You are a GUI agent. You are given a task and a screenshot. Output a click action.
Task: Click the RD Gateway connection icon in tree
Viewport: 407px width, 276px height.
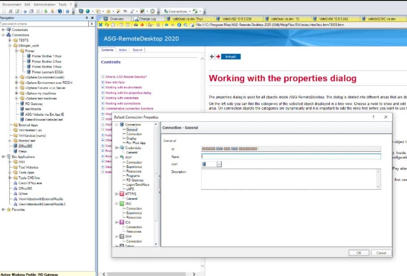point(22,104)
